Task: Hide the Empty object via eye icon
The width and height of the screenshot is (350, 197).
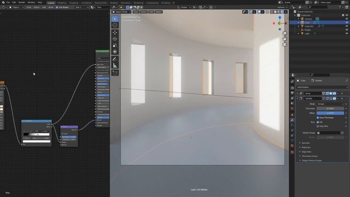Action: [x=347, y=30]
